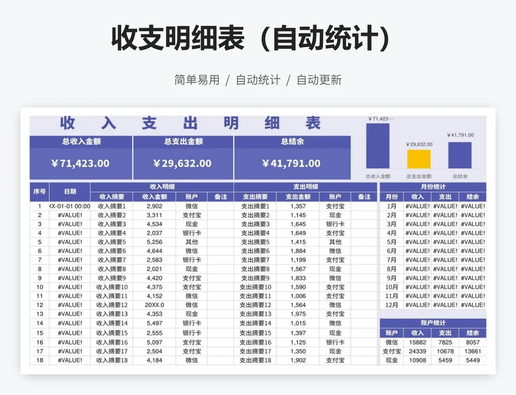
Task: Click the 支出金额 column header
Action: (298, 197)
